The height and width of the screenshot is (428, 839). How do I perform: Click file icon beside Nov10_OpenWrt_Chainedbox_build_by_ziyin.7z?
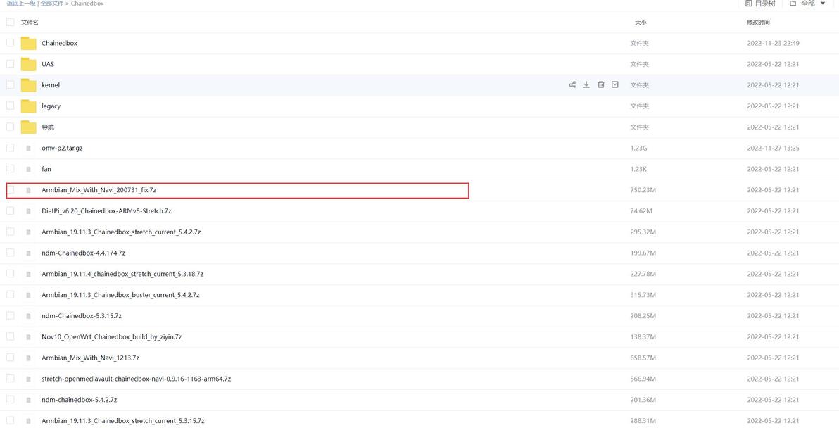(28, 337)
